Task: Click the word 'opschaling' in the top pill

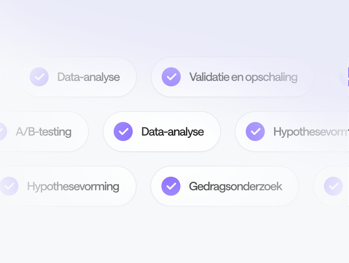Action: point(271,77)
